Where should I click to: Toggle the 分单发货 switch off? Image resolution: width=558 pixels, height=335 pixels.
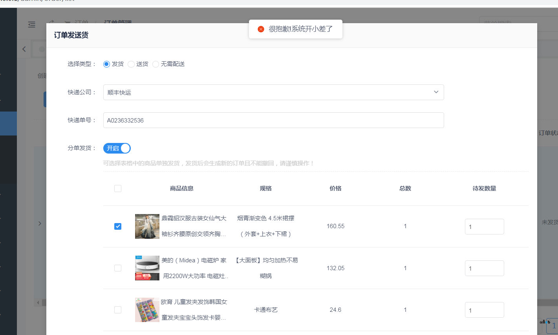tap(117, 148)
